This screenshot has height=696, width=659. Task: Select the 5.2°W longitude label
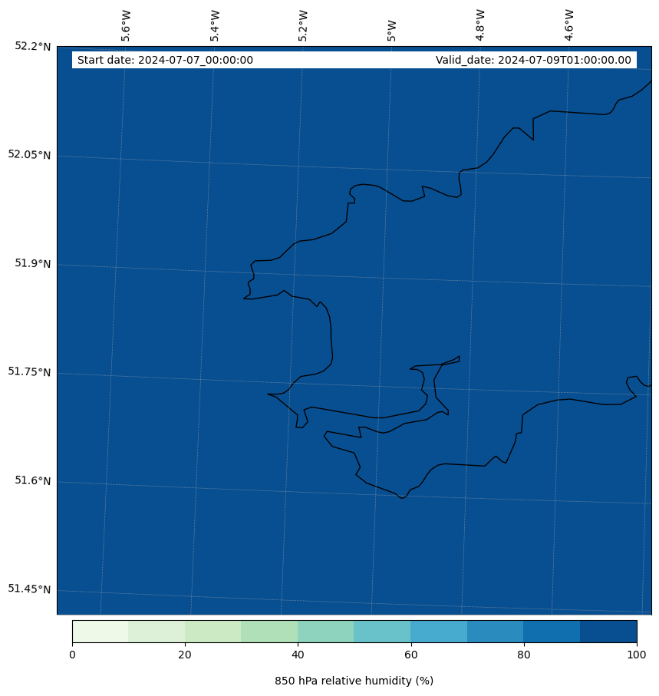[303, 25]
